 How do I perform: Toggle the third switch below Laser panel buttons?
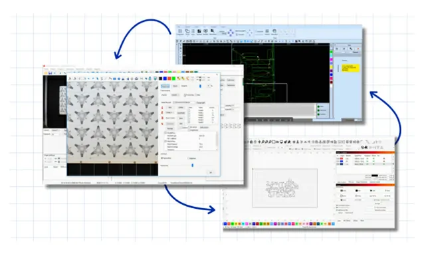pos(336,210)
